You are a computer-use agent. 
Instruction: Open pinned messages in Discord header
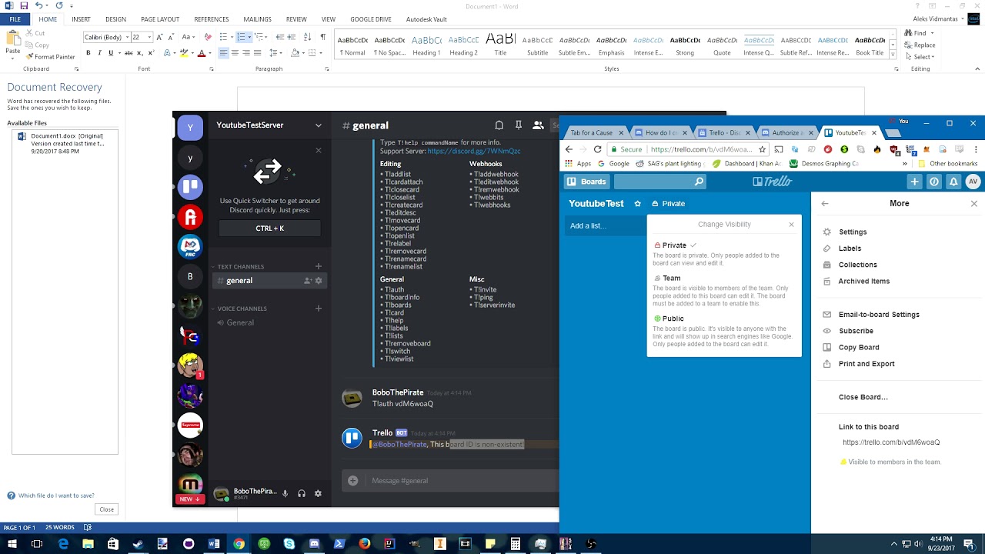pyautogui.click(x=519, y=125)
